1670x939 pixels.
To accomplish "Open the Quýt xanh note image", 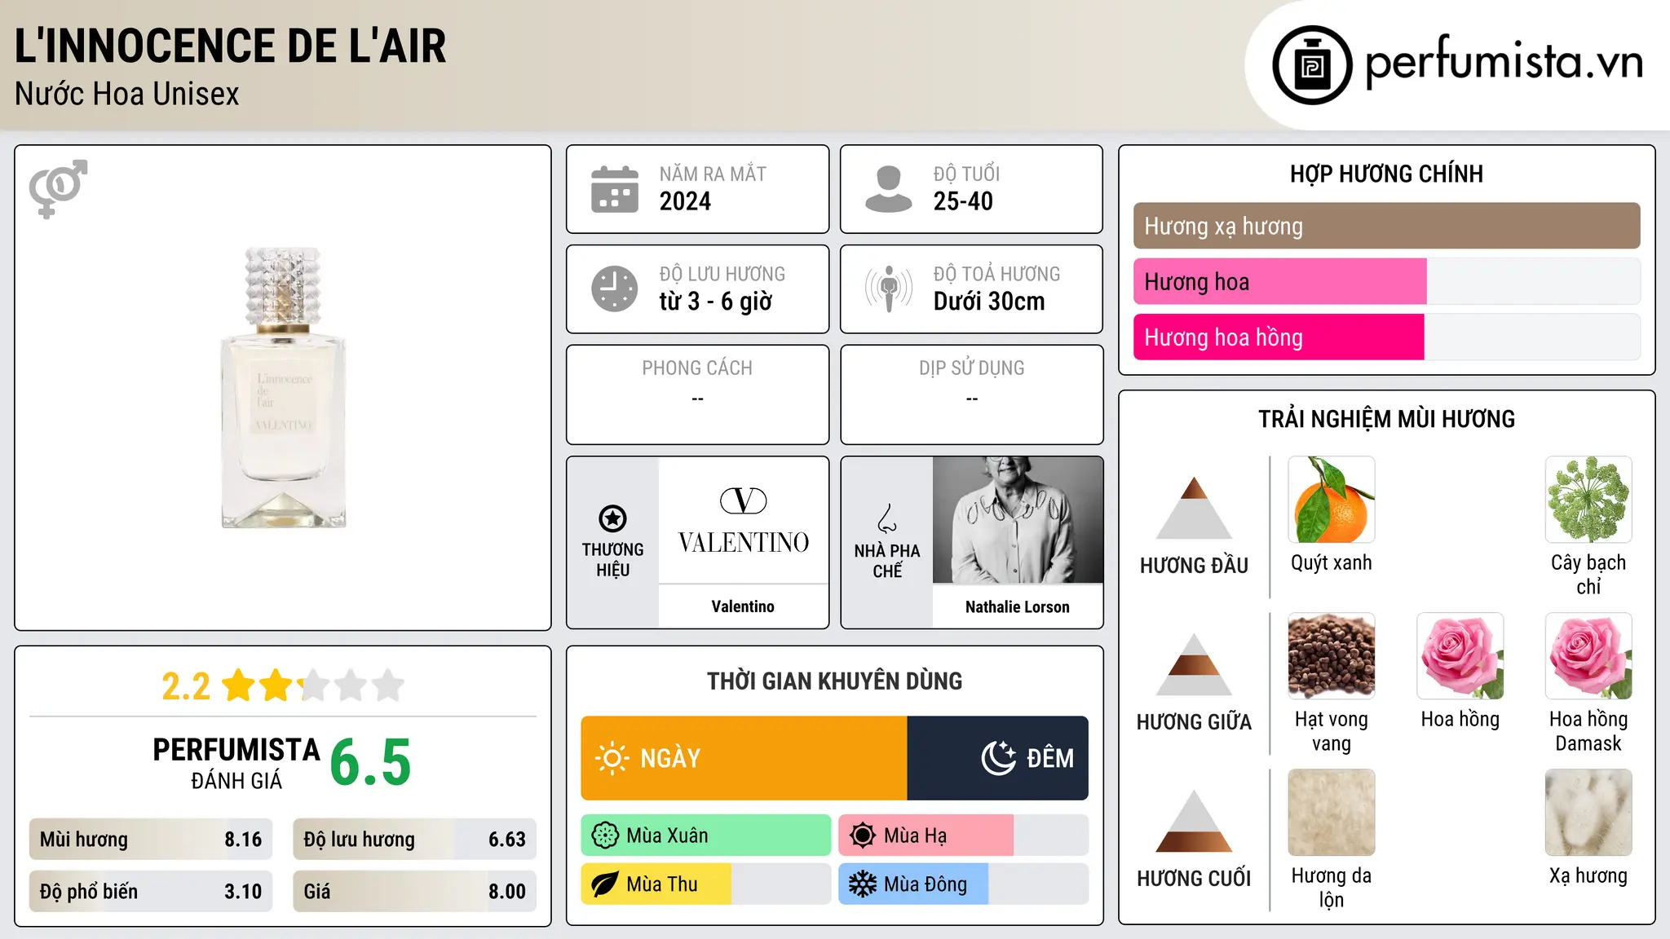I will pyautogui.click(x=1332, y=500).
